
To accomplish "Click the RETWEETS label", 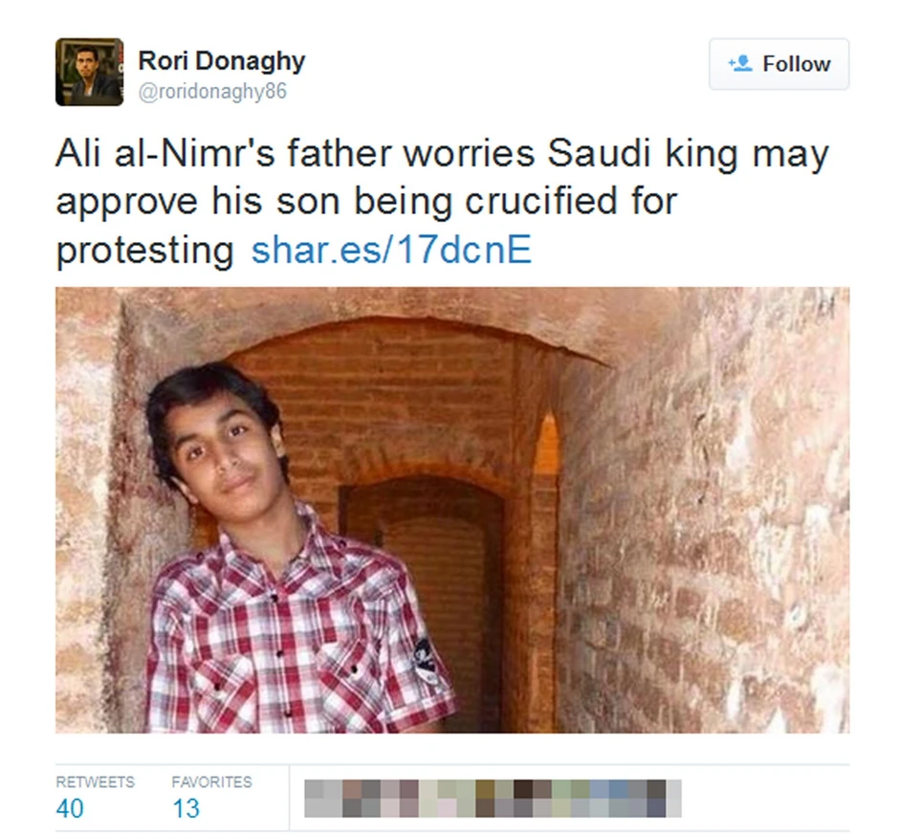I will (95, 781).
